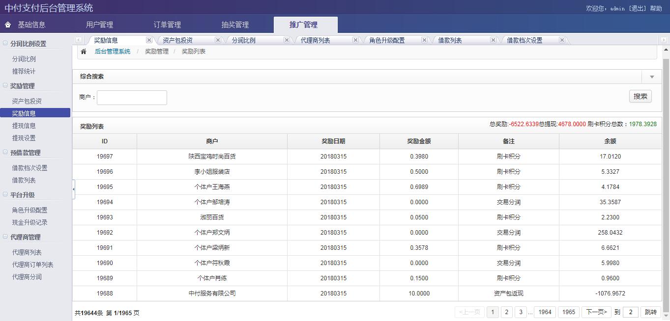Click the 搜索 search button
670x321 pixels.
640,96
